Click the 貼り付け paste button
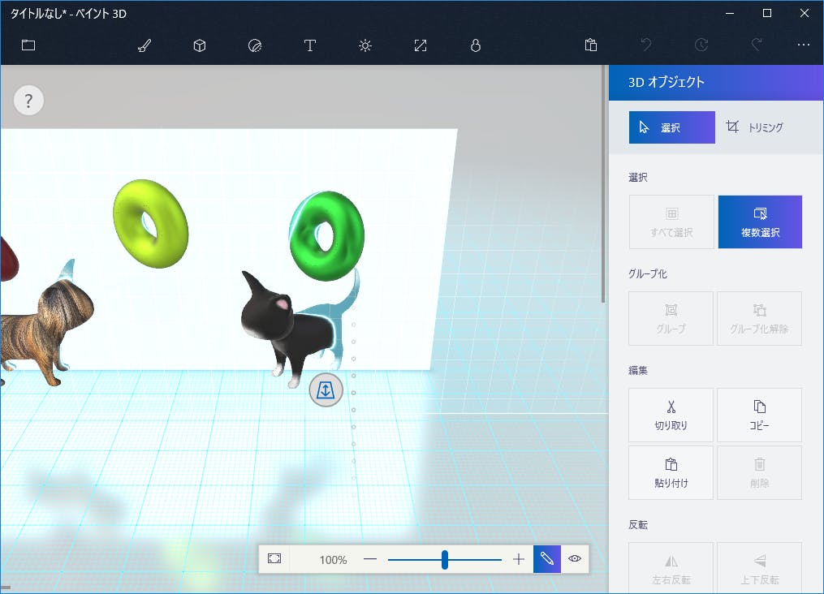 (x=671, y=472)
